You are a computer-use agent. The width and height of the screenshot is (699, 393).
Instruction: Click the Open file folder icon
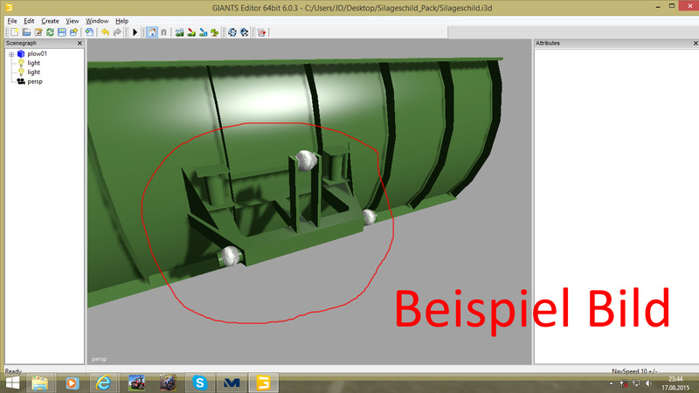point(26,32)
